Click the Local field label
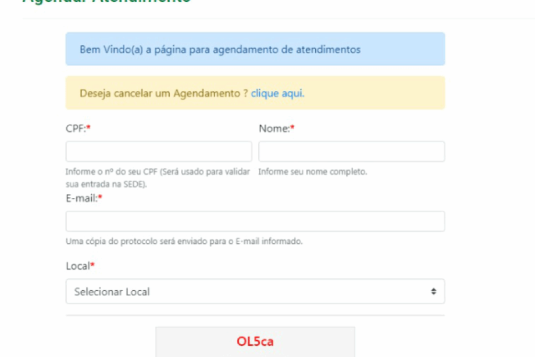This screenshot has width=535, height=357. pyautogui.click(x=77, y=266)
